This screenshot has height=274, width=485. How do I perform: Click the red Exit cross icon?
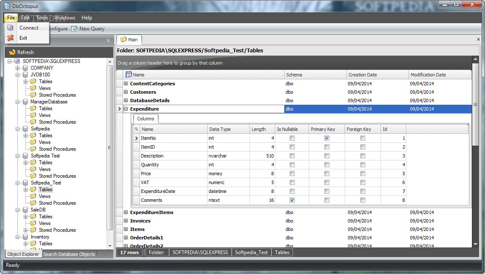click(11, 38)
